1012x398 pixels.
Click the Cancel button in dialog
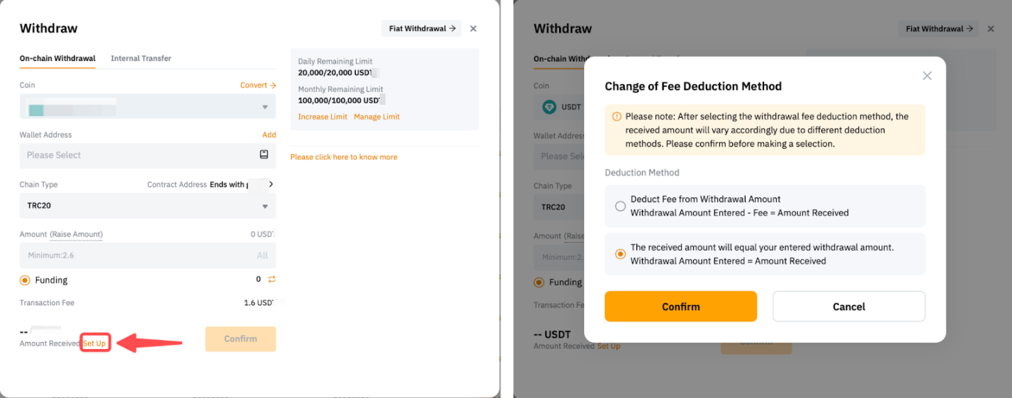848,307
